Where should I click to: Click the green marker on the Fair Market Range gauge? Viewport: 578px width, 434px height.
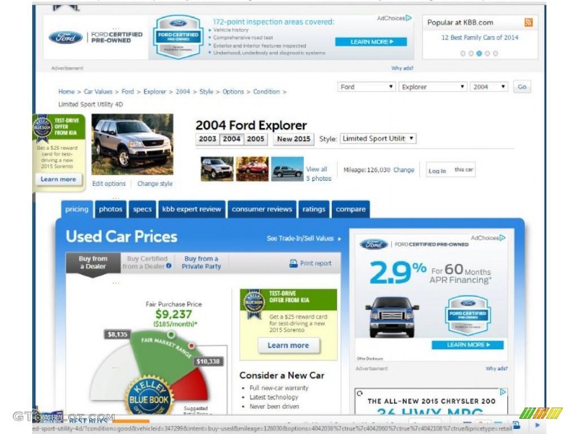point(170,335)
